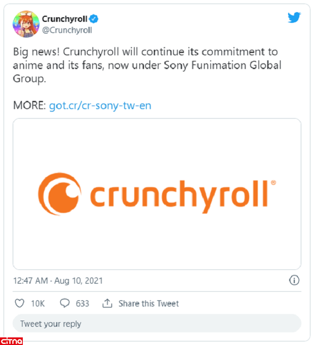Click the share arrow icon
Screen dimensions: 314x345
click(107, 303)
